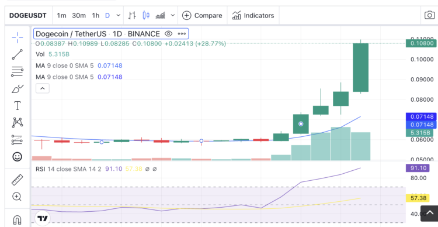Select the D daily timeframe
Viewport: 438px width, 227px height.
107,15
